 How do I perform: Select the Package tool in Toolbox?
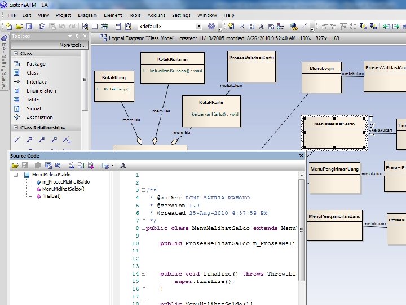tap(36, 64)
